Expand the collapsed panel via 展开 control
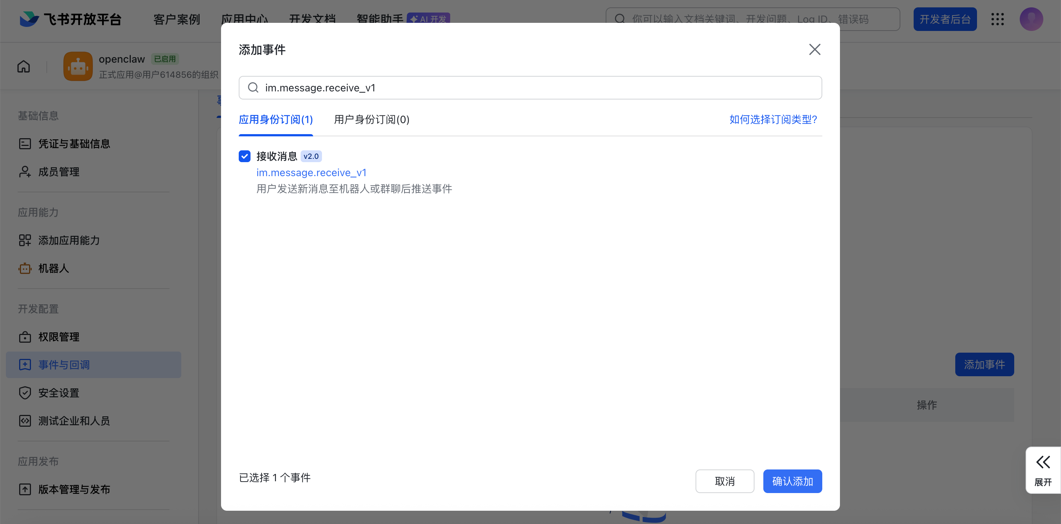This screenshot has height=524, width=1061. point(1043,469)
